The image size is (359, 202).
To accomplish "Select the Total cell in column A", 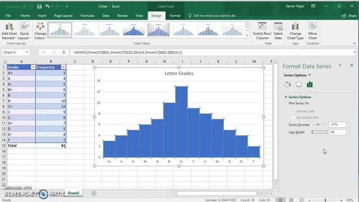I will (21, 146).
